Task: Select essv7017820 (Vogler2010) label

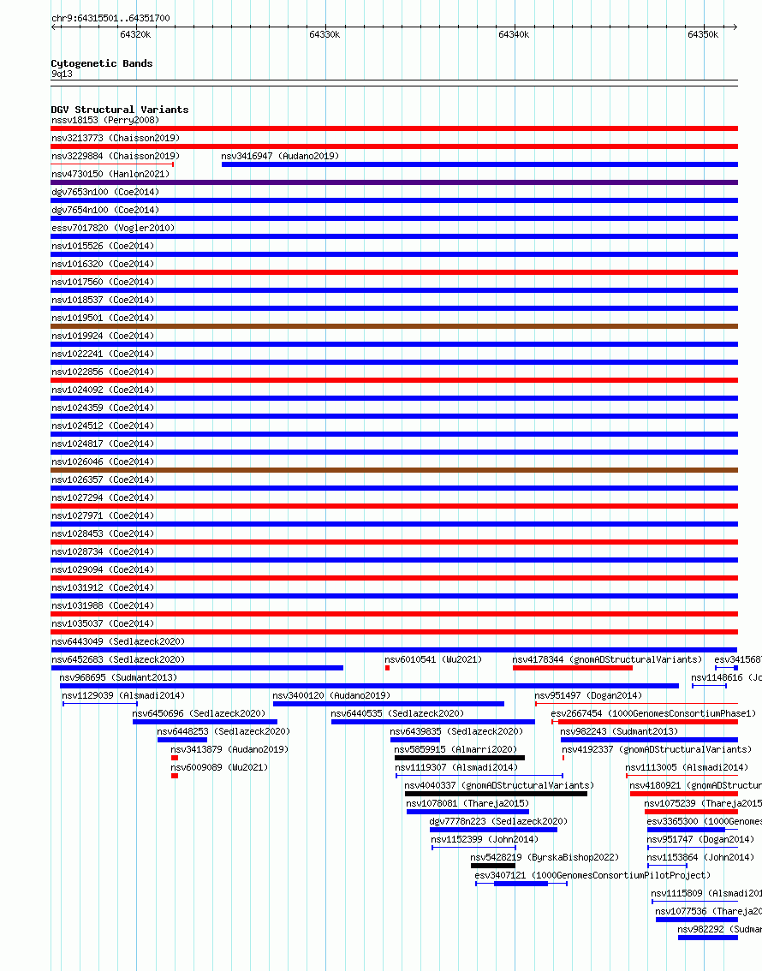Action: click(x=113, y=228)
